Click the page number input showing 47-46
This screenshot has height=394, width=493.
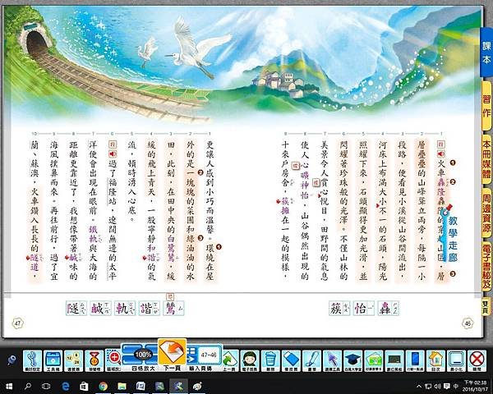pos(209,355)
